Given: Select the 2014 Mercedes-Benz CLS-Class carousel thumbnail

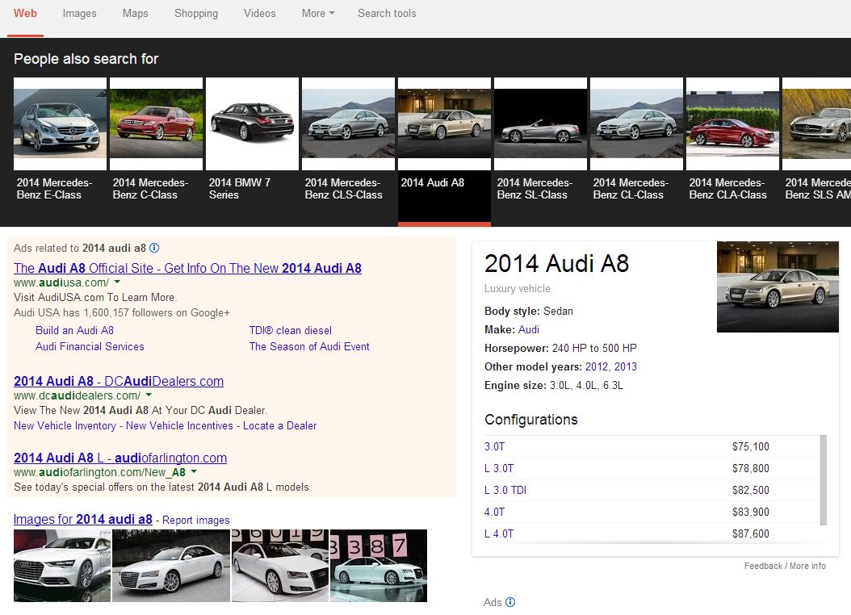Looking at the screenshot, I should tap(349, 123).
